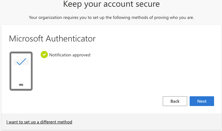
Task: Click the 'Notification approved' status text
Action: [x=70, y=55]
